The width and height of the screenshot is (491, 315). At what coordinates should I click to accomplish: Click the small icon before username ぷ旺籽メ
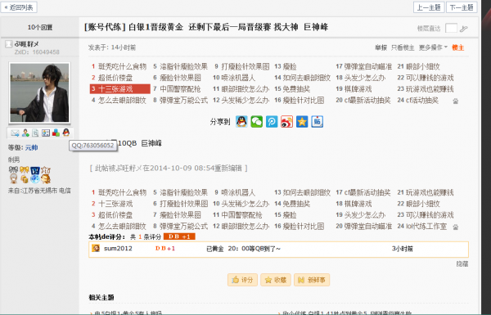click(x=8, y=44)
